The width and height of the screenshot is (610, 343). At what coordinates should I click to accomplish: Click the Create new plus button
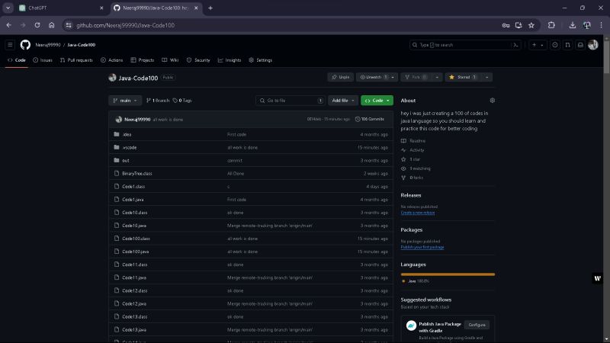coord(535,45)
